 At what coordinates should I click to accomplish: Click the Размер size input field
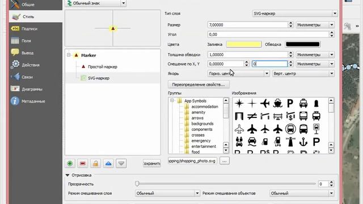coord(248,25)
